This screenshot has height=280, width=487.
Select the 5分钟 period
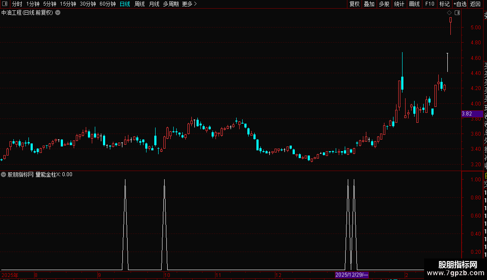[50, 4]
